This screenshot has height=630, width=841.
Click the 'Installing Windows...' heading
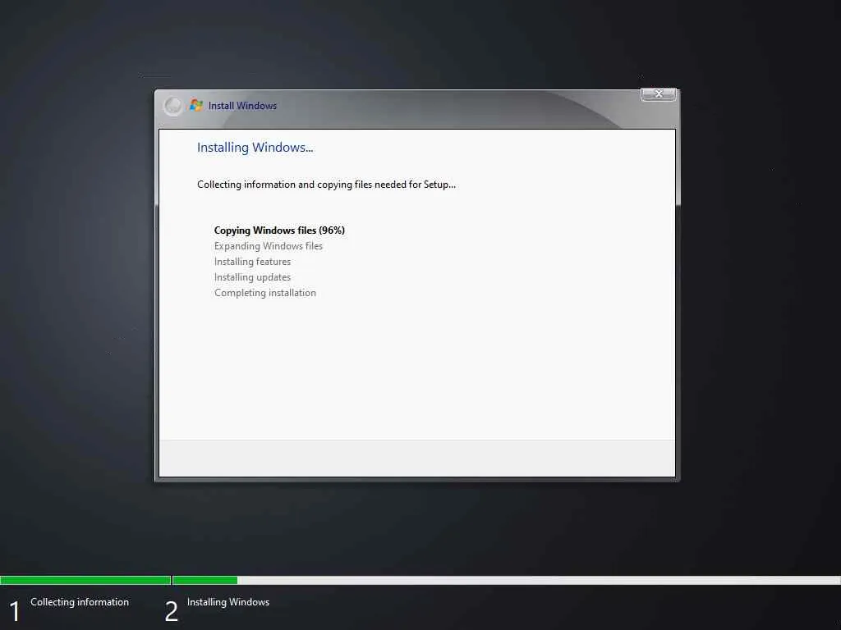coord(255,148)
